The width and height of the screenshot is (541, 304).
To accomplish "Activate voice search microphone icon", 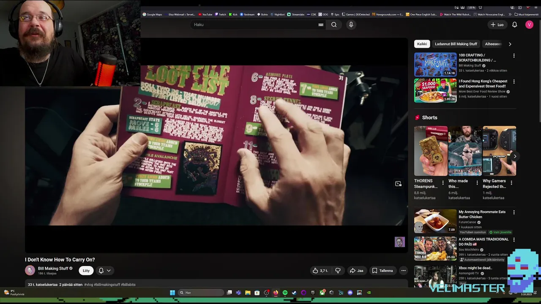I will coord(351,24).
